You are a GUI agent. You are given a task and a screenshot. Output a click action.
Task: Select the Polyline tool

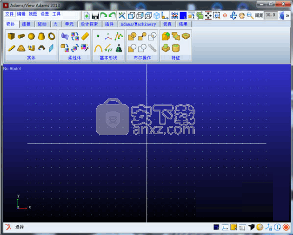pyautogui.click(x=119, y=36)
